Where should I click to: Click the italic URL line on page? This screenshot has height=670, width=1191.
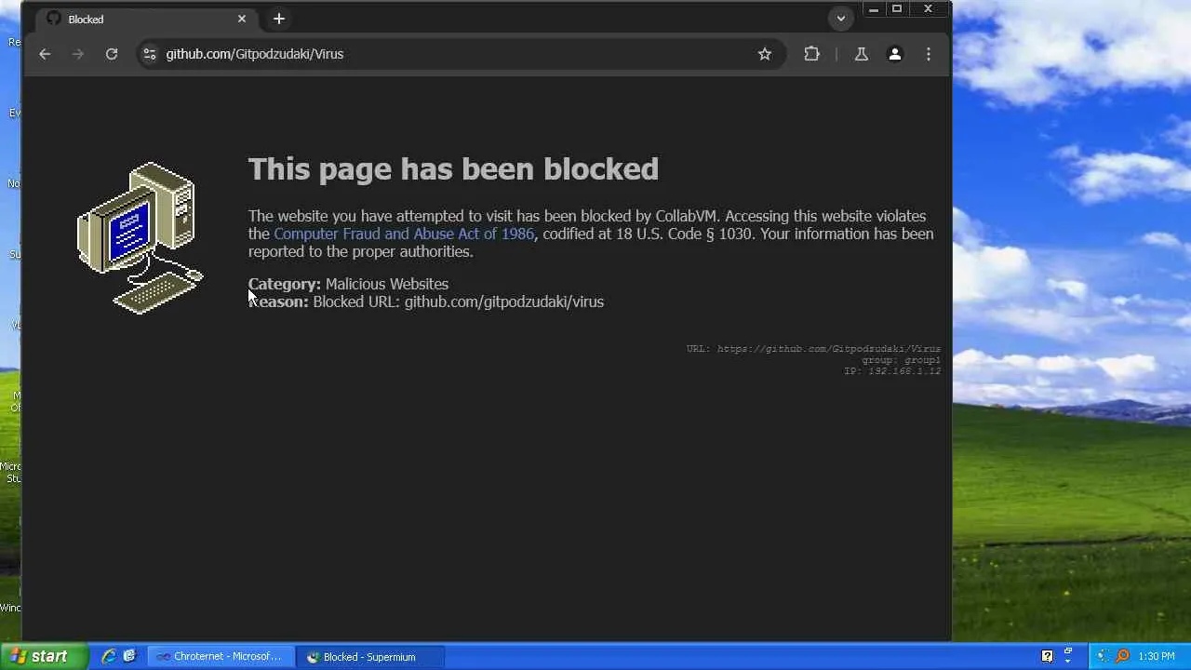(x=813, y=349)
